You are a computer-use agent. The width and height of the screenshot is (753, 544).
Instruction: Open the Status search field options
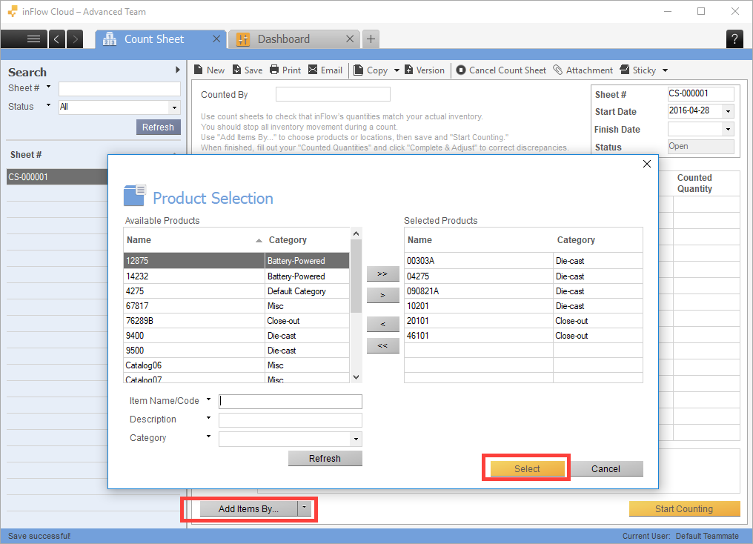pyautogui.click(x=48, y=105)
